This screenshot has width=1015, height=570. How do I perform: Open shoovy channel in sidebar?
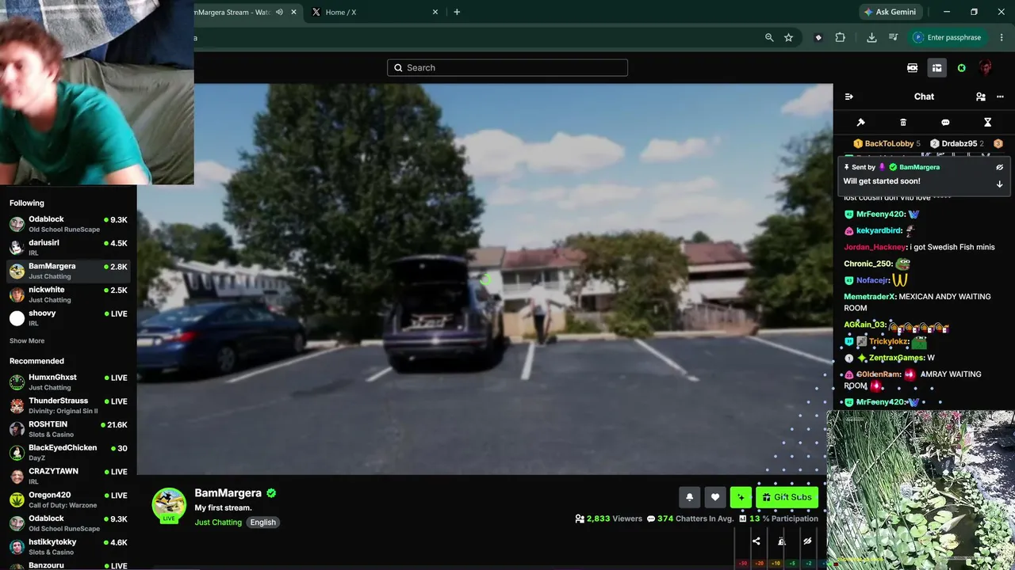(68, 317)
